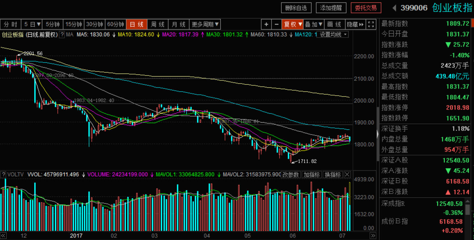474x240 pixels.
Task: Toggle fullscreen chart view icon
Action: [x=371, y=24]
